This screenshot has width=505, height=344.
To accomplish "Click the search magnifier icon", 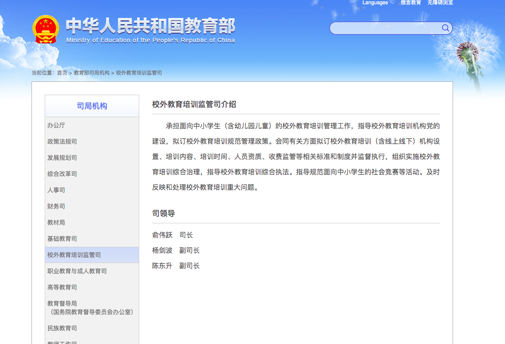I will click(445, 28).
